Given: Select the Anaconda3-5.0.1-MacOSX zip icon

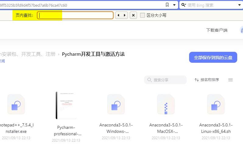Looking at the screenshot, I should 166,104.
